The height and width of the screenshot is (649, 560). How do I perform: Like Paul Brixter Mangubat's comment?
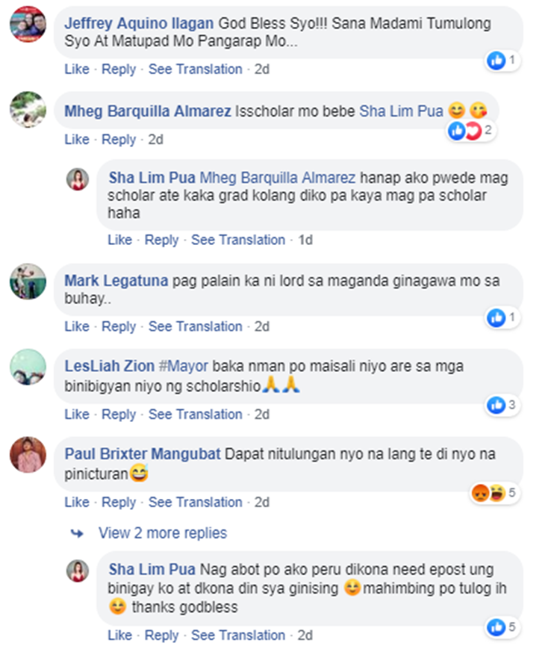click(x=77, y=502)
